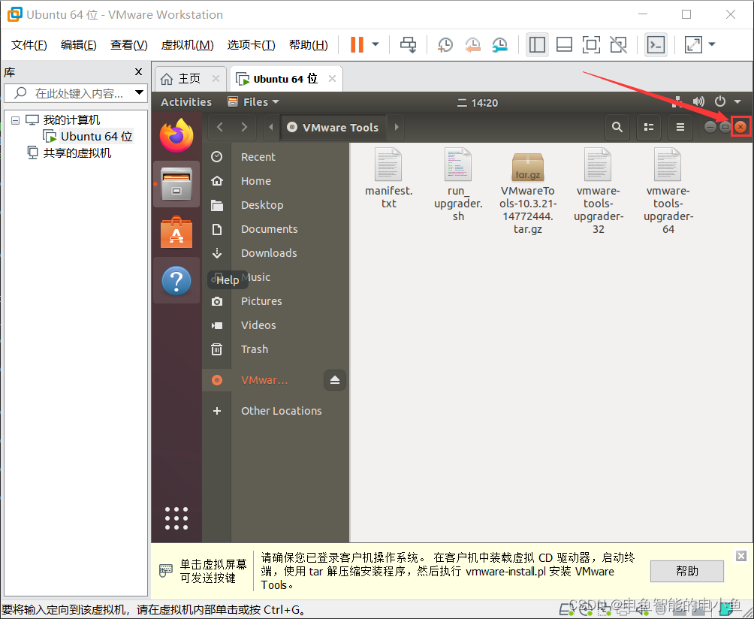Go back in the Files window
This screenshot has width=754, height=619.
pos(220,127)
